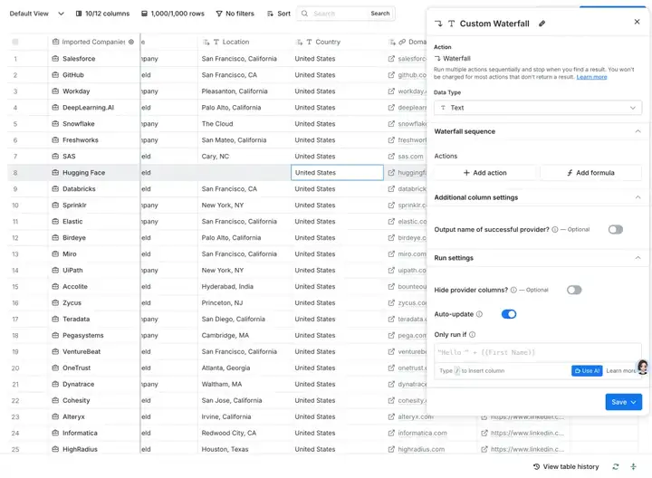Click the Location column header

pyautogui.click(x=244, y=42)
